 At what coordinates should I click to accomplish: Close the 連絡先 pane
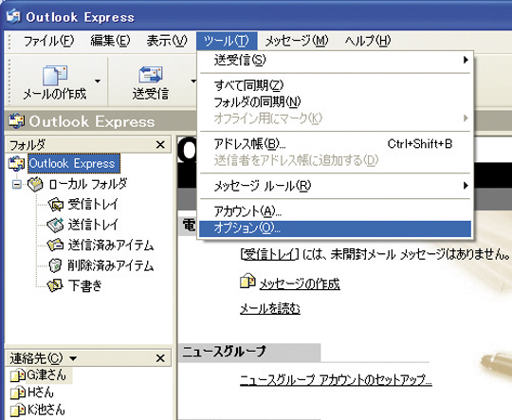pos(160,358)
